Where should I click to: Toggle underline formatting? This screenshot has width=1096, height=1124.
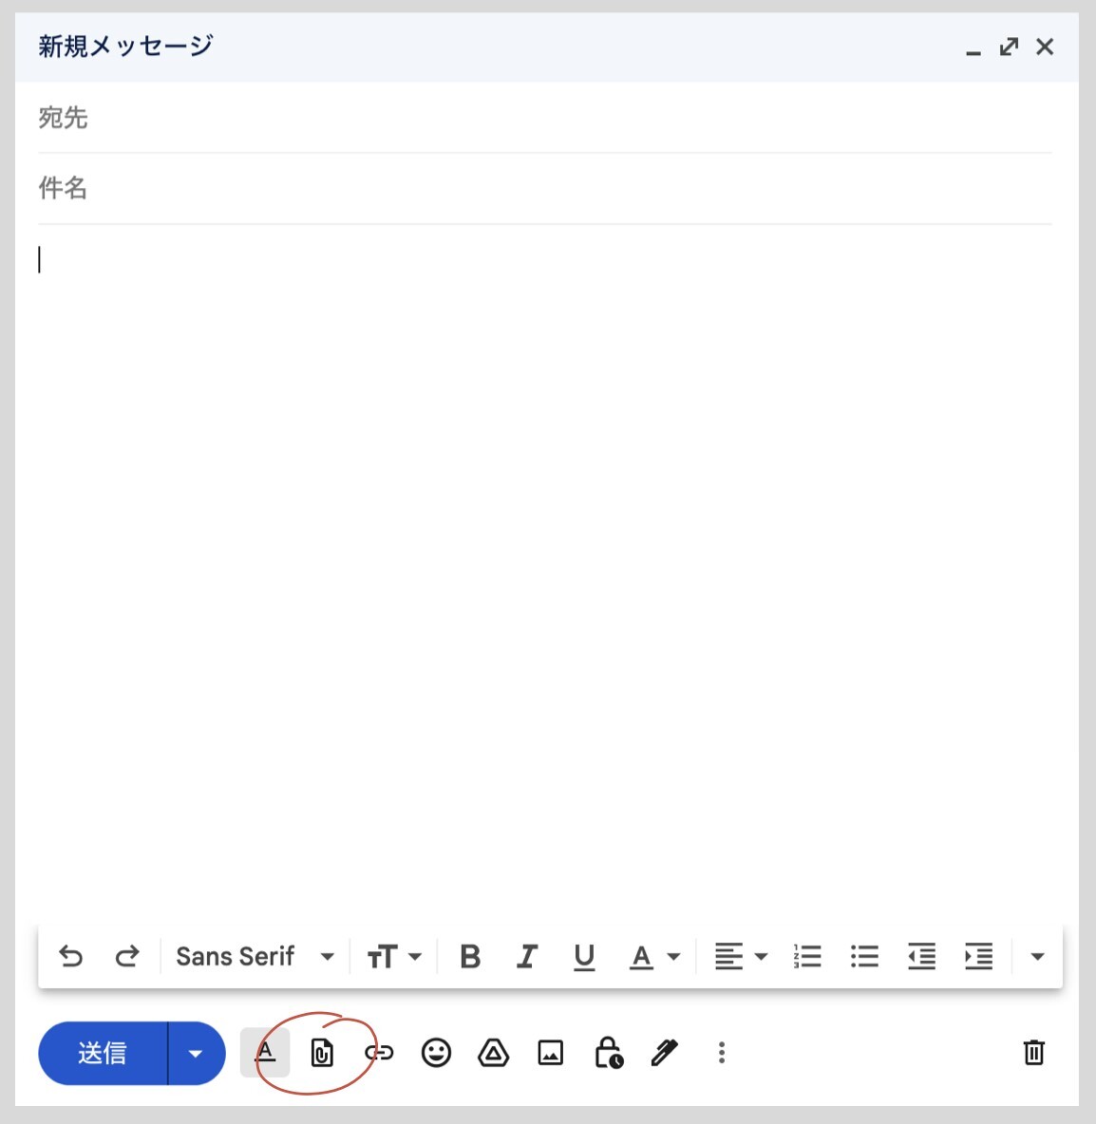[584, 956]
